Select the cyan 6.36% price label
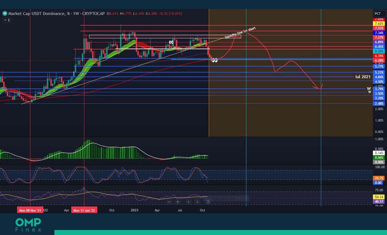Screen dimensions: 387x235 [x=379, y=51]
